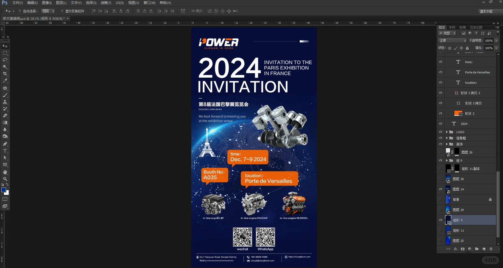
Task: Click the 图层 14 layer thumbnail
Action: [448, 189]
